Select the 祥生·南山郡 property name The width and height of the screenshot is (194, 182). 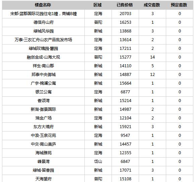[x=44, y=66]
